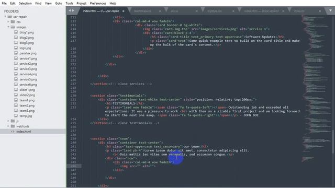Click the image file icon beside team2.png
This screenshot has height=188, width=335.
tap(16, 105)
